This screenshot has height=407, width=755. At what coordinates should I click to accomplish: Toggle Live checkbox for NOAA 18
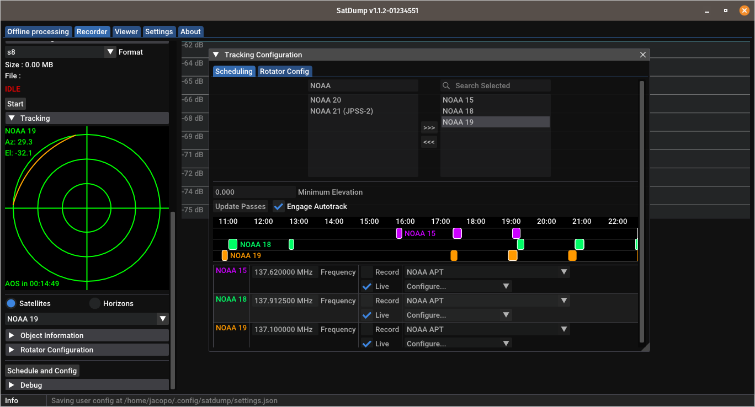pyautogui.click(x=367, y=315)
